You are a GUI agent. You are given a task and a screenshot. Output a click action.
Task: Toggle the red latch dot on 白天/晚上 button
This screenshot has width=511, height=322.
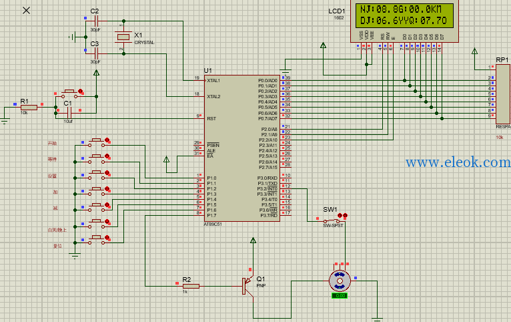[107, 221]
